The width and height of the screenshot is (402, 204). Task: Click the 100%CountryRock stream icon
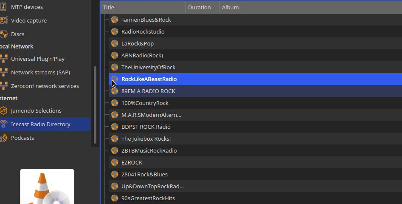115,103
